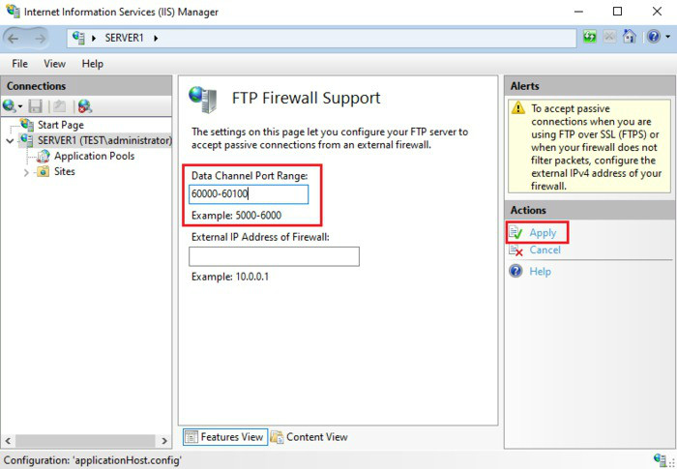Switch to the Content View tab
677x469 pixels.
pyautogui.click(x=309, y=437)
